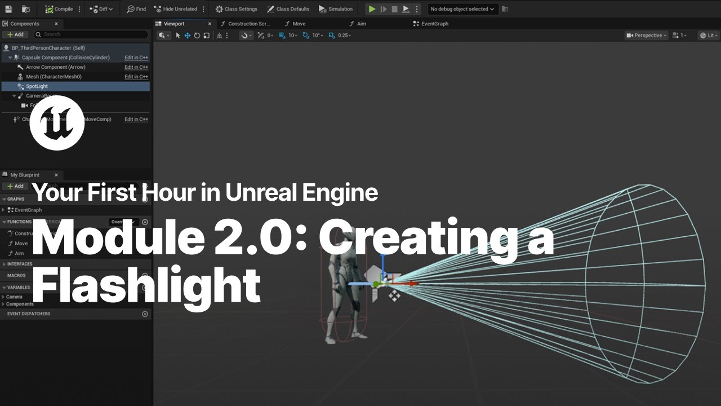The image size is (721, 406).
Task: Open Edit in C++ for Arrow Component
Action: (x=136, y=67)
